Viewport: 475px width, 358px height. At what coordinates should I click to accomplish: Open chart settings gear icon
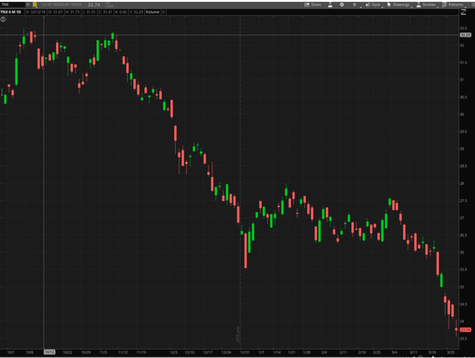[342, 5]
